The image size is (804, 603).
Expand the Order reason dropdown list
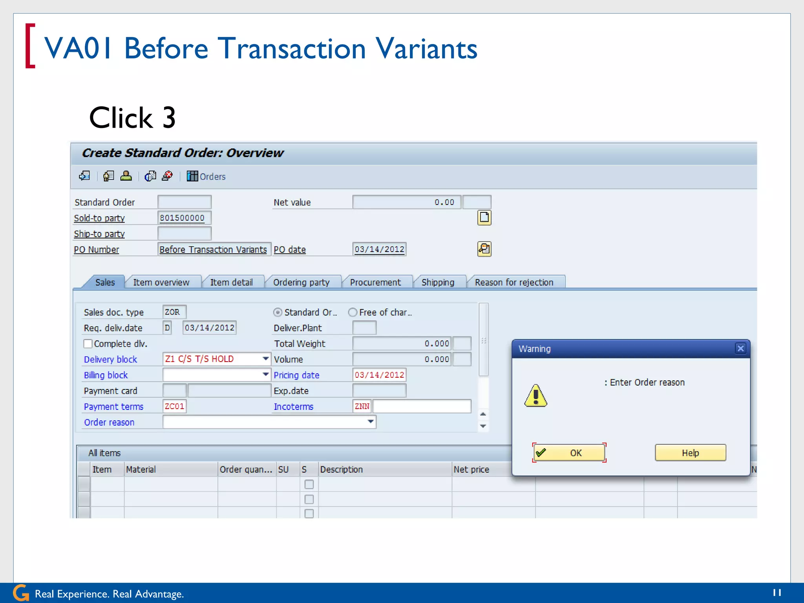coord(370,422)
